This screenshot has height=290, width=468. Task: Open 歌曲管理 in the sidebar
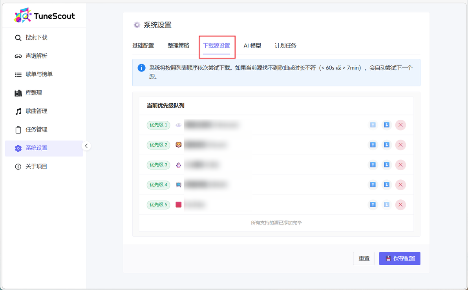[44, 111]
